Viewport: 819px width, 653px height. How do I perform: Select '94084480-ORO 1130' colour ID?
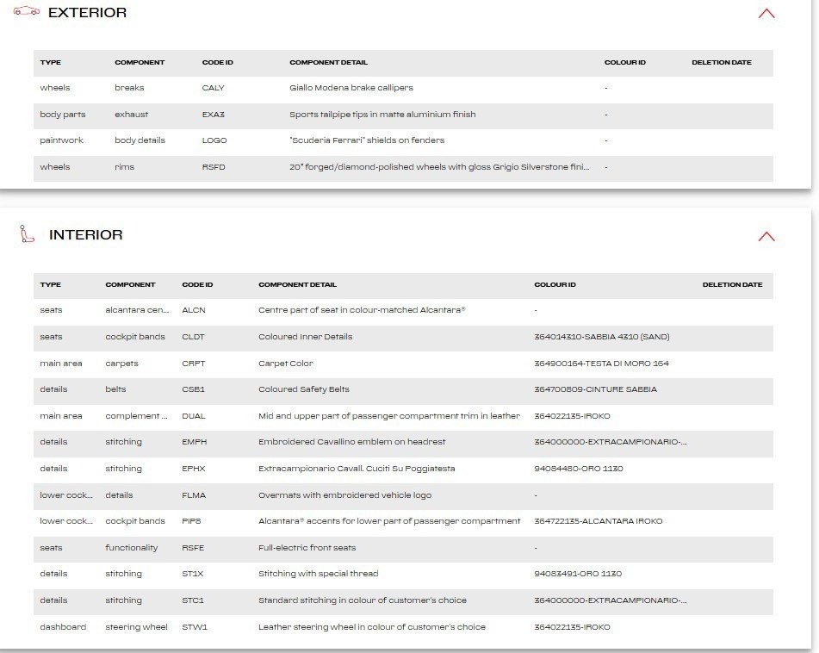(x=578, y=469)
